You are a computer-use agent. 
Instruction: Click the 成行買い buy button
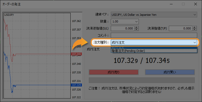(x=170, y=72)
